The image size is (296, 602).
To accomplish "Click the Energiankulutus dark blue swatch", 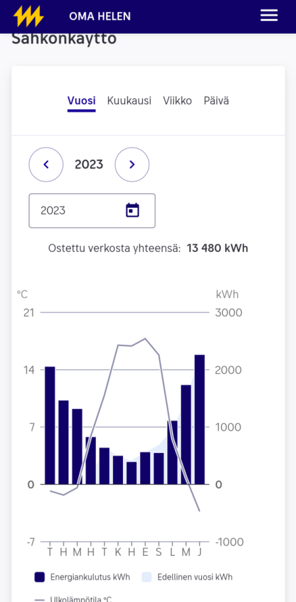I will [40, 577].
